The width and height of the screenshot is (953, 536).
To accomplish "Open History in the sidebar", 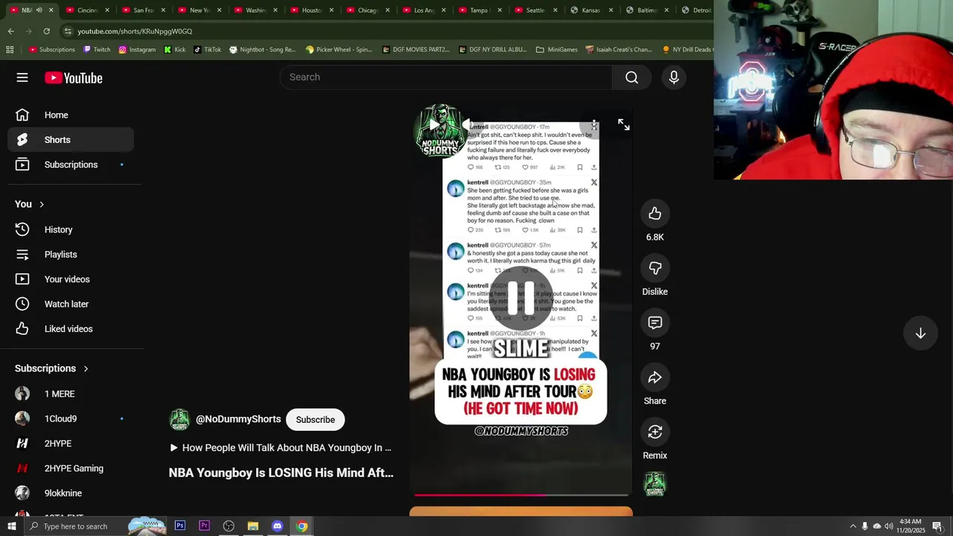I will tap(71, 229).
